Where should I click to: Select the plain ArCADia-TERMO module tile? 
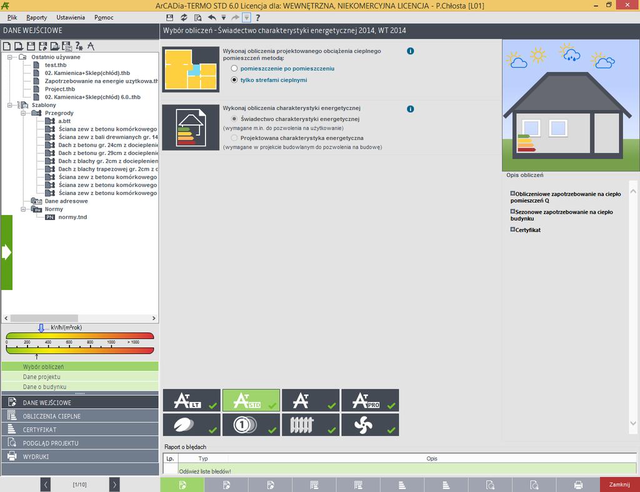pyautogui.click(x=311, y=400)
